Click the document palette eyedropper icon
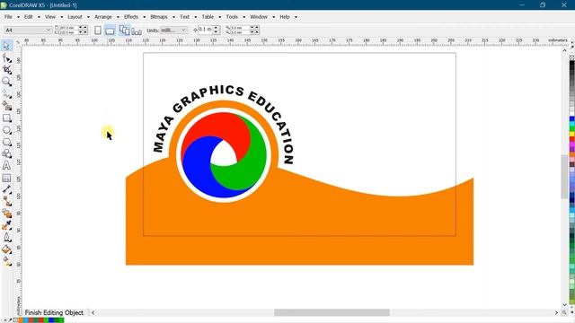 (x=10, y=320)
